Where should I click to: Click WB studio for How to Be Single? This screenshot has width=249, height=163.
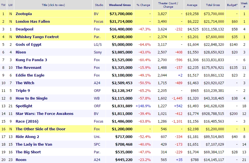pos(97,98)
